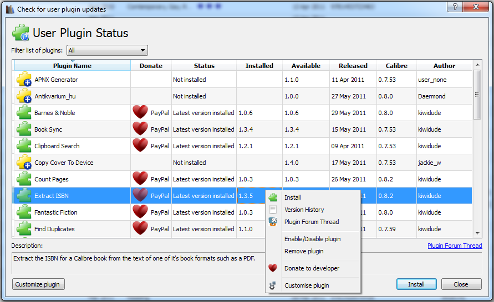Viewport: 494px width, 302px height.
Task: Click the 'Fantastic Fiction' plugin name
Action: coord(56,212)
